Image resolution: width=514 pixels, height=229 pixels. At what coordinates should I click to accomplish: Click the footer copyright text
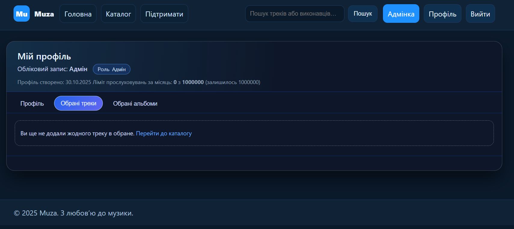74,213
